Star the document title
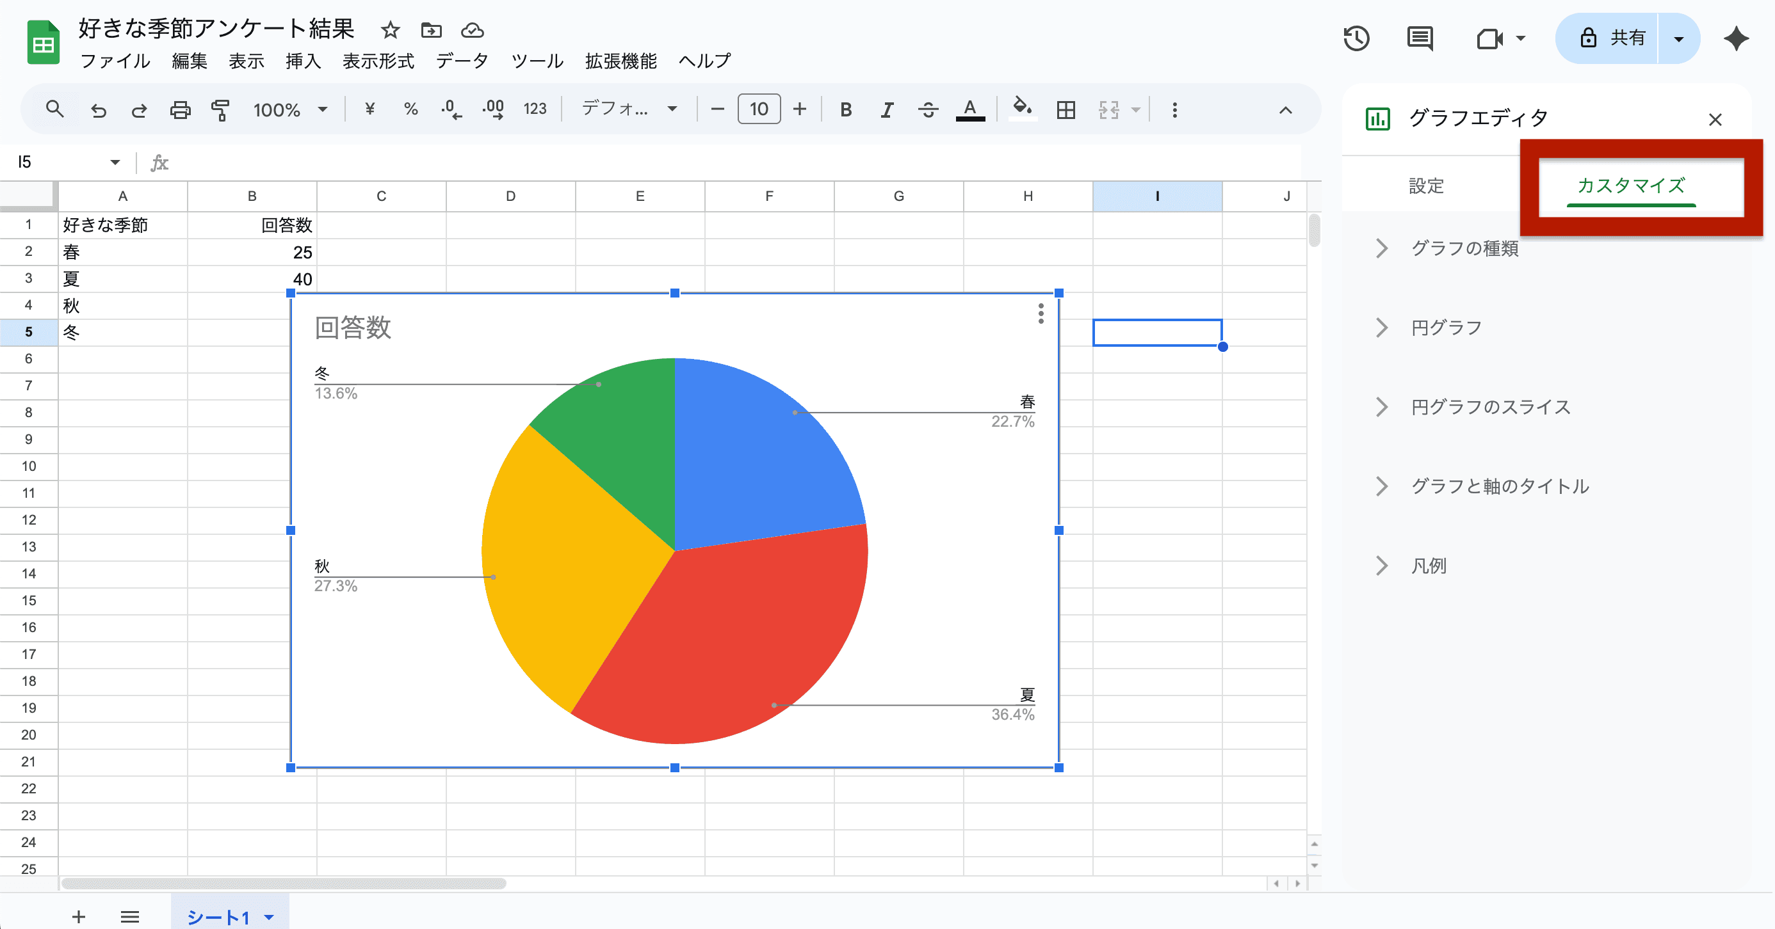 [x=390, y=30]
